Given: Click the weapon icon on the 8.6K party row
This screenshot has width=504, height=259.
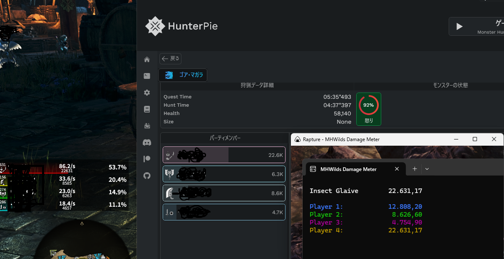Looking at the screenshot, I should [x=170, y=193].
